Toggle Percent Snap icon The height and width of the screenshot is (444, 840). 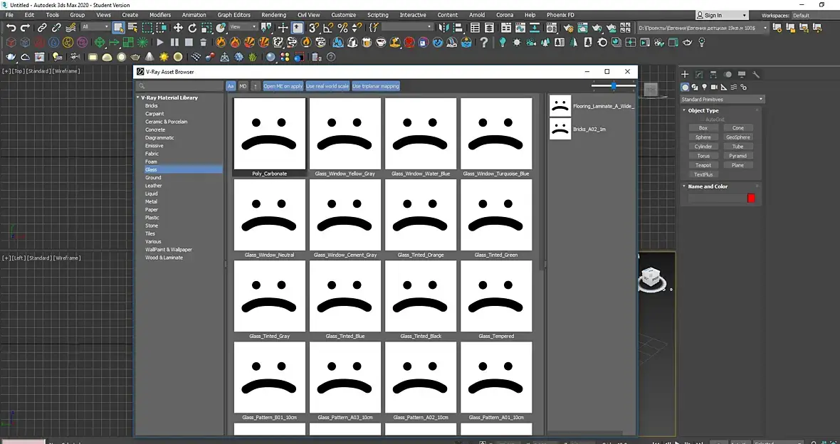[343, 27]
